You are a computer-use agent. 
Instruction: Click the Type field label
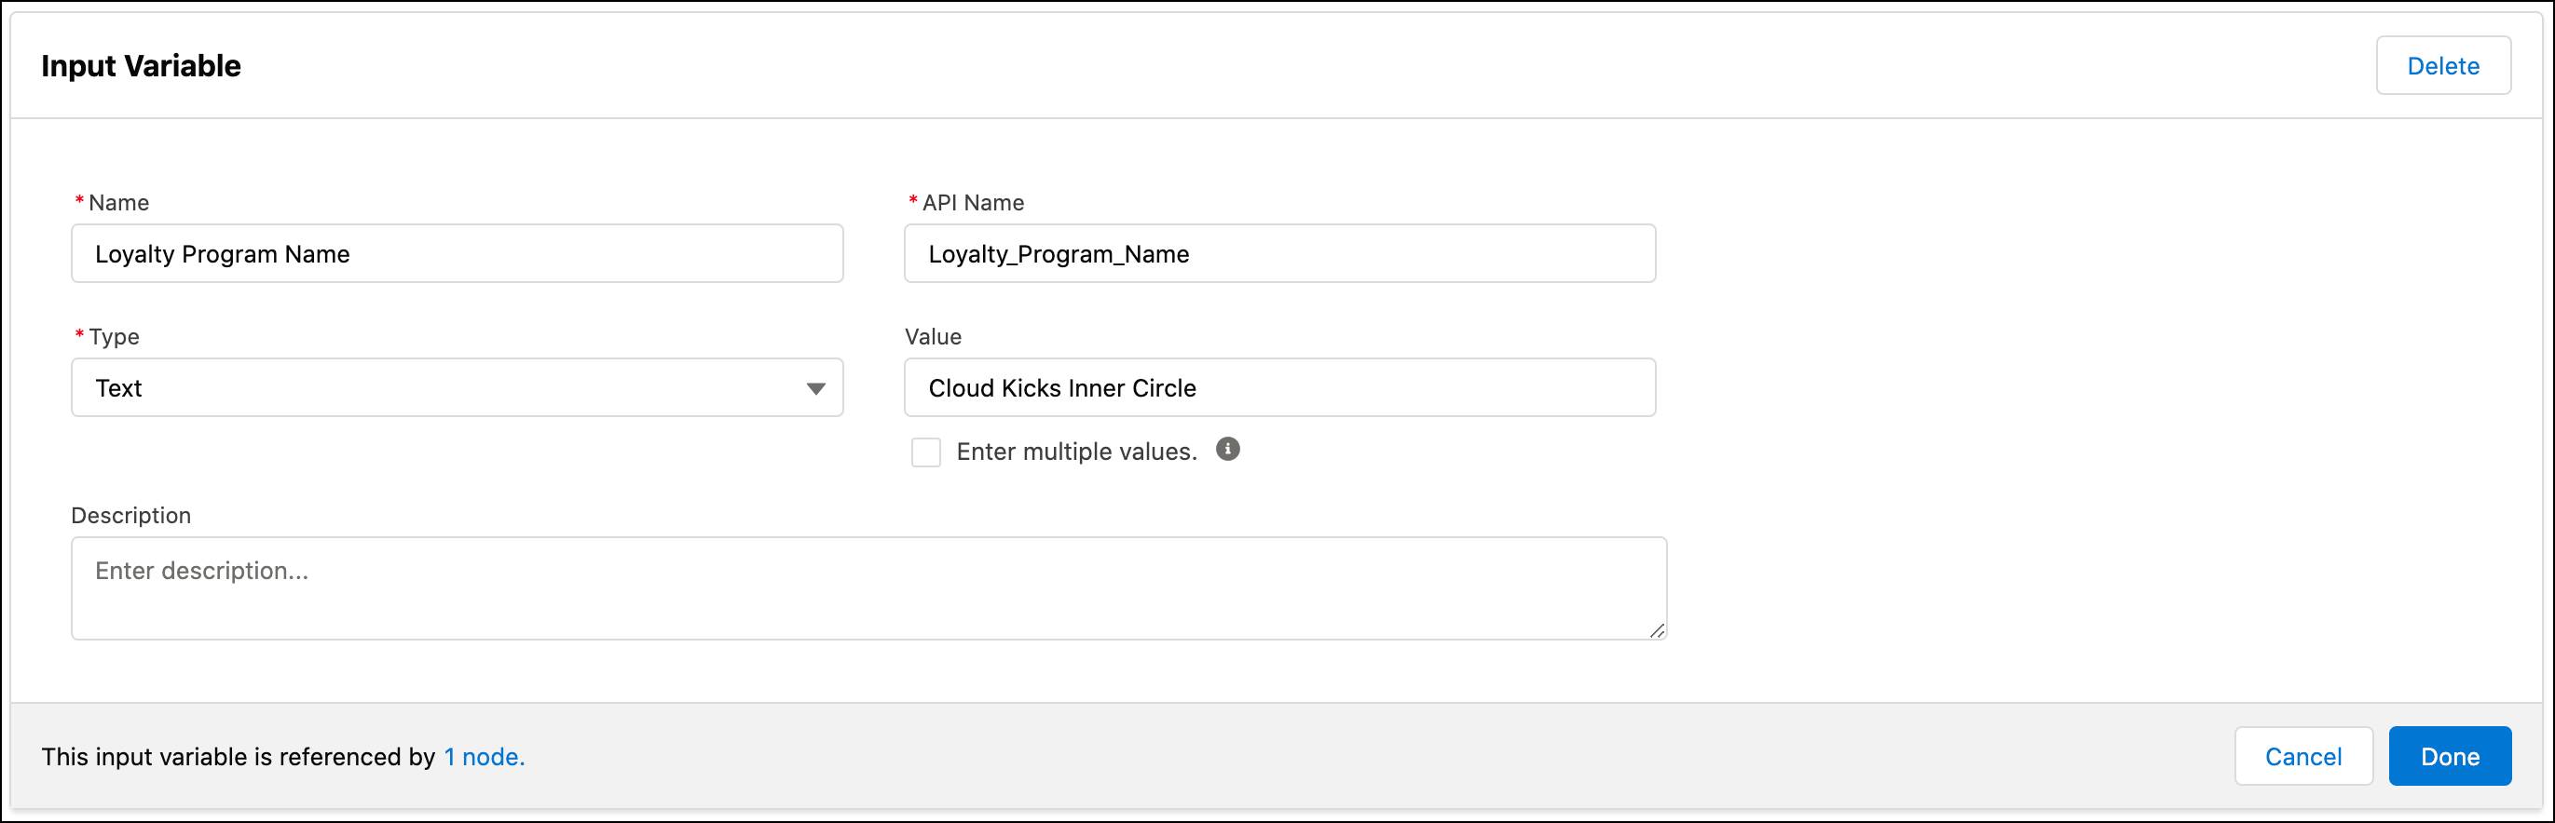point(112,336)
